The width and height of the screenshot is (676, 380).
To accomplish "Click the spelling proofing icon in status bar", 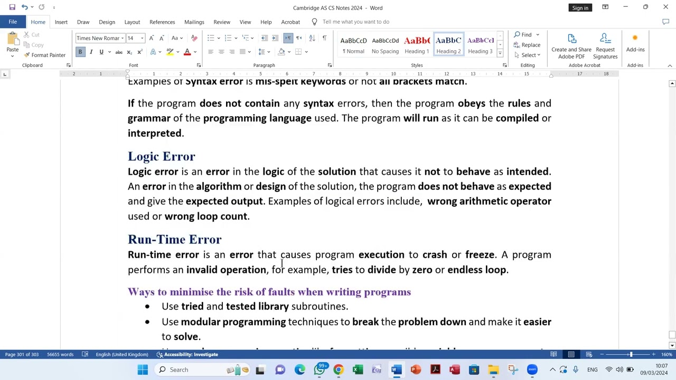I will point(85,354).
